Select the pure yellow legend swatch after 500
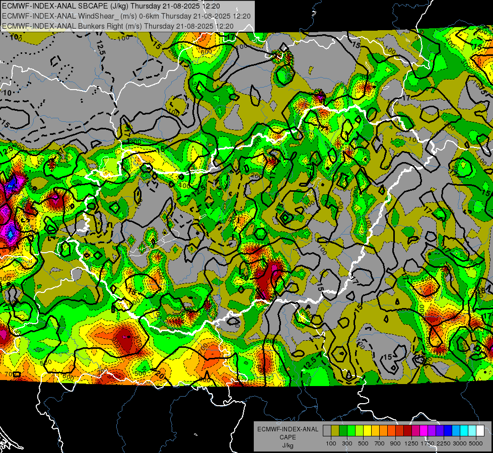Image resolution: width=493 pixels, height=453 pixels. 368,431
